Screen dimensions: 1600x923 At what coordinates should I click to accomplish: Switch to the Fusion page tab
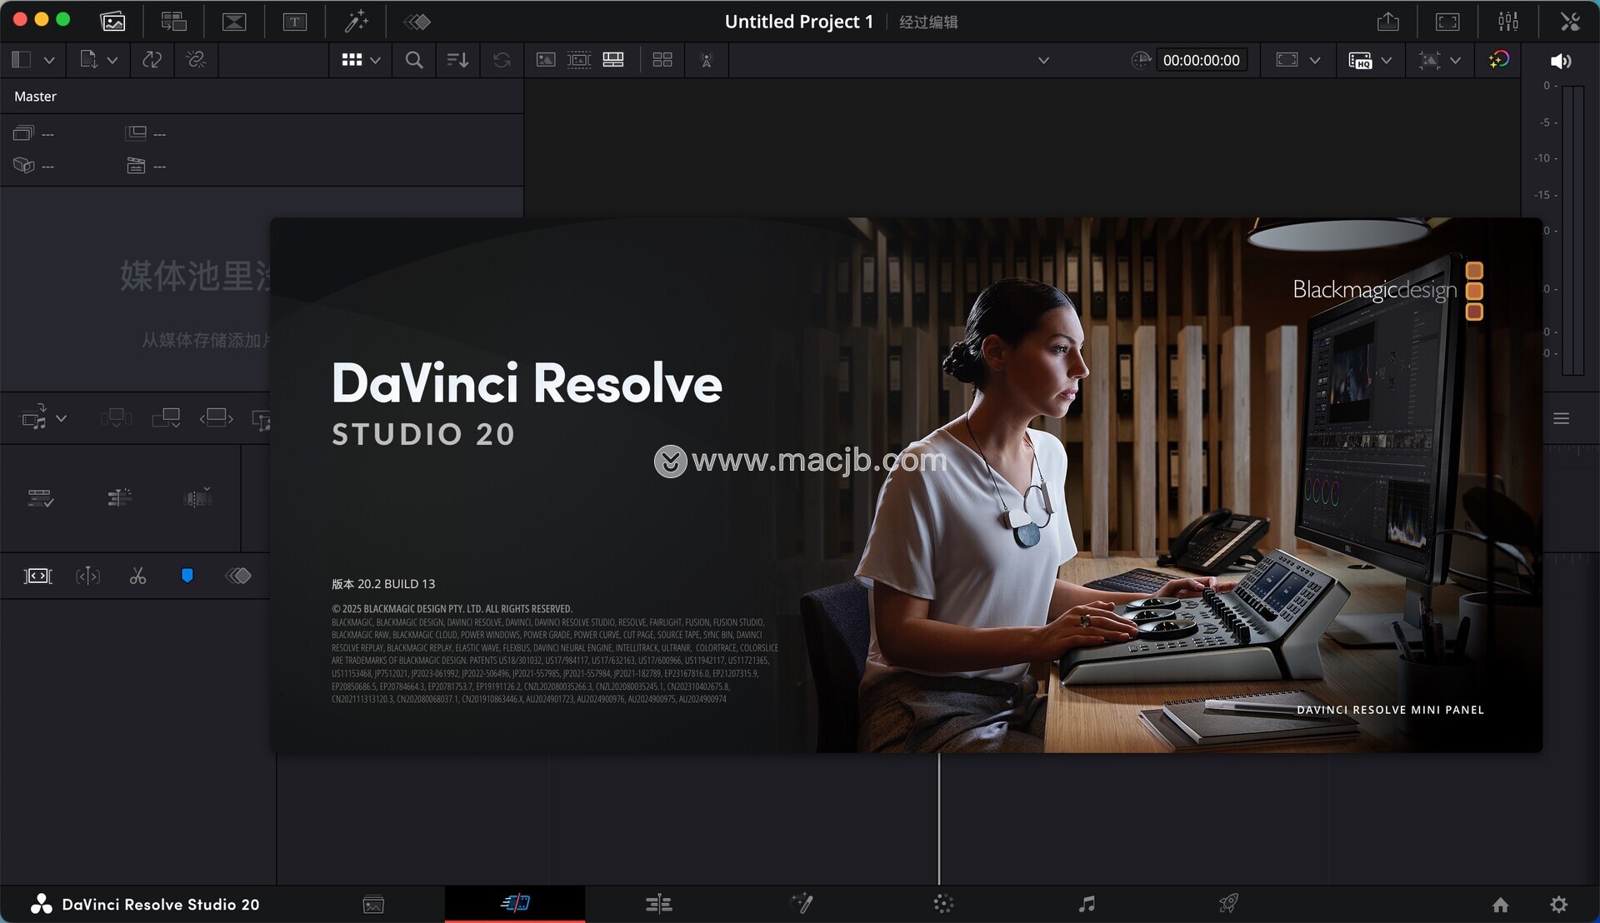(x=802, y=904)
